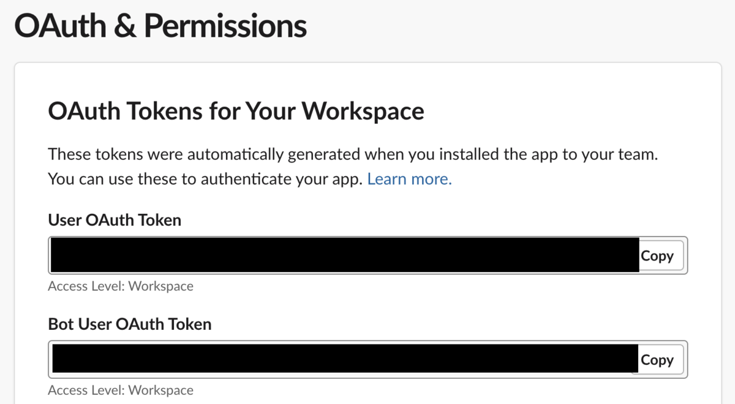Click Access Level text below User OAuth Token

click(121, 286)
